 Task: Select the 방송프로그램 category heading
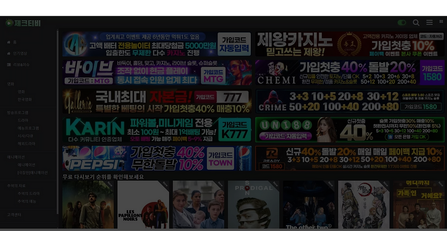[18, 113]
